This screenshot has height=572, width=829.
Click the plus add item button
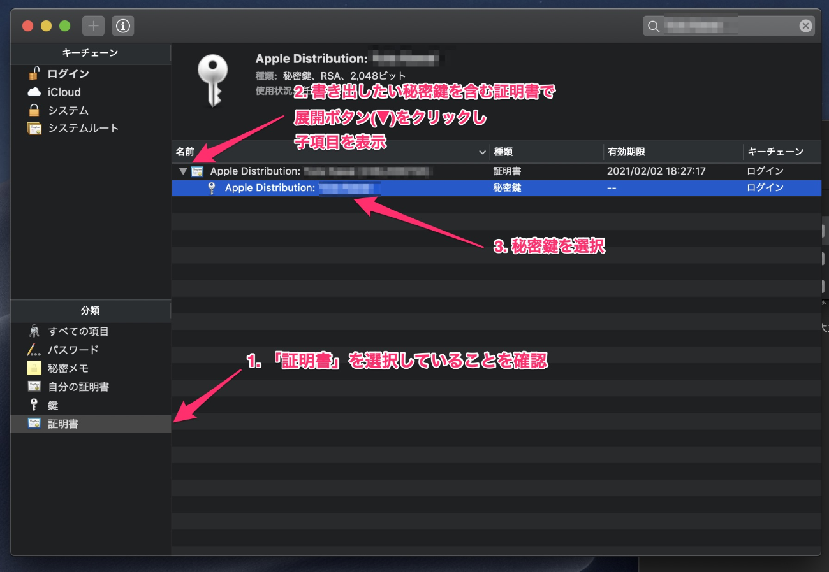click(93, 26)
